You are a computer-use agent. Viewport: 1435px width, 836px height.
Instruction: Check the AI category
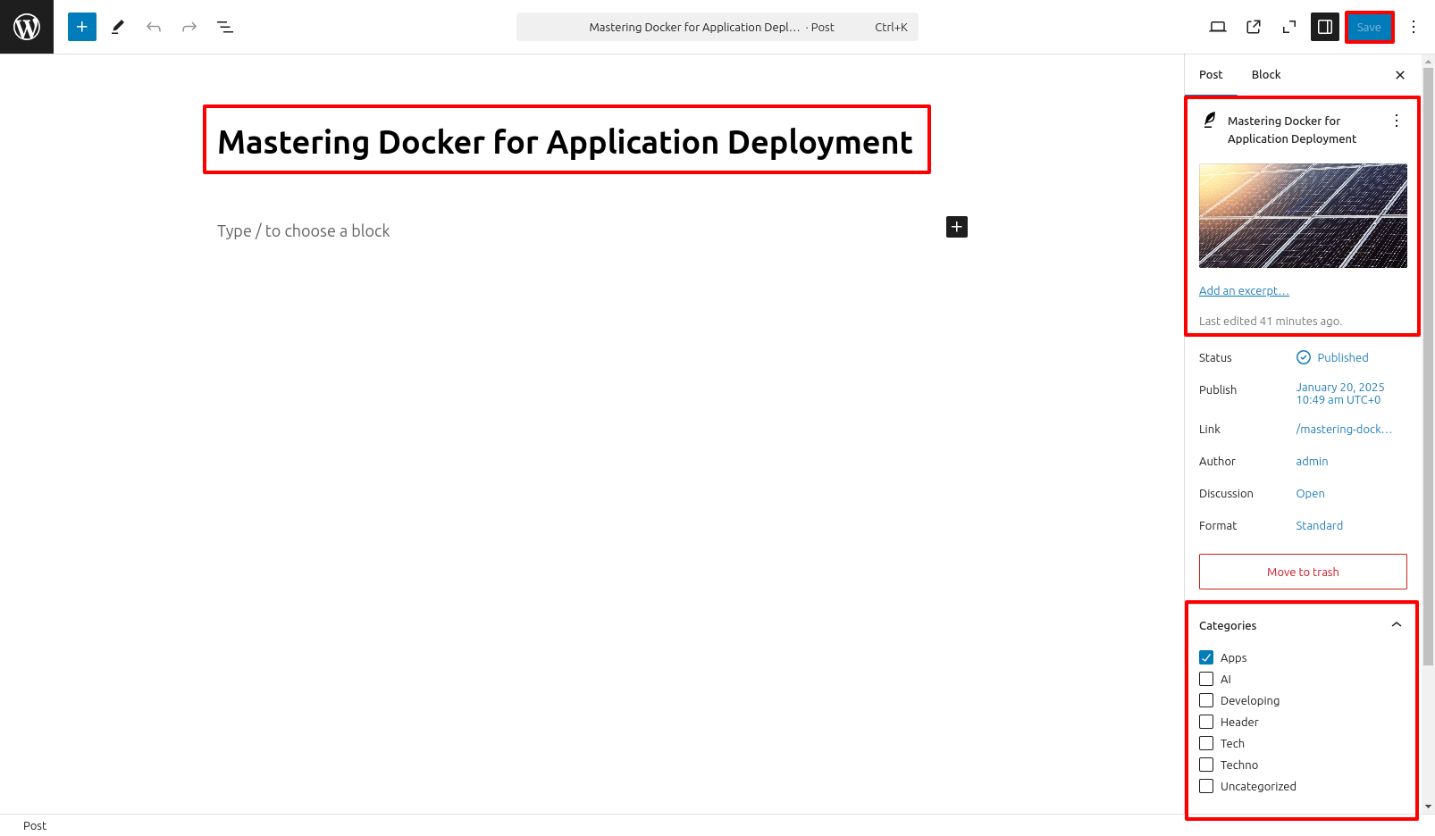[x=1206, y=679]
